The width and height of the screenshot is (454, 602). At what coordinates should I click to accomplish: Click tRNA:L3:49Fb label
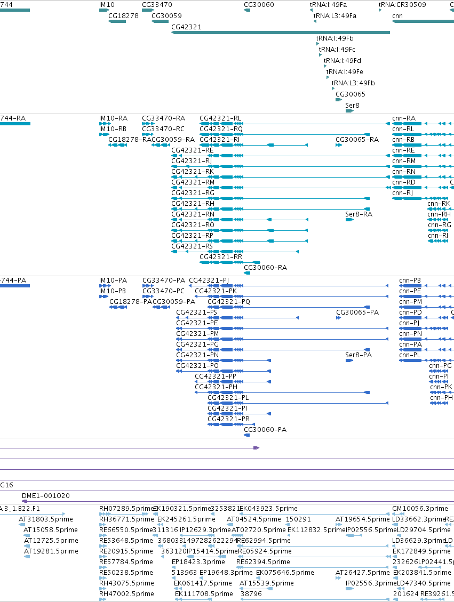pyautogui.click(x=353, y=83)
